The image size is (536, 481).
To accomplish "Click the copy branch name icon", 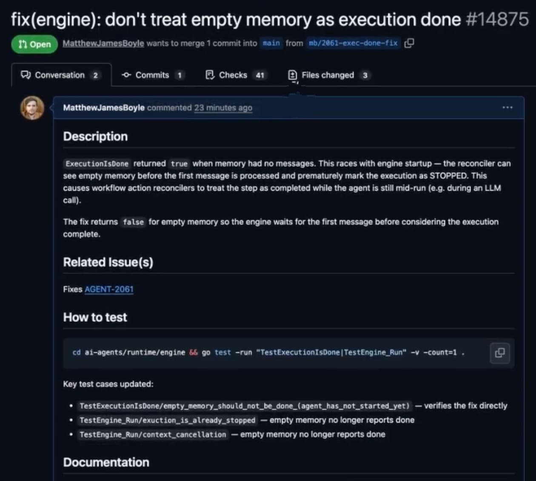I will 409,43.
